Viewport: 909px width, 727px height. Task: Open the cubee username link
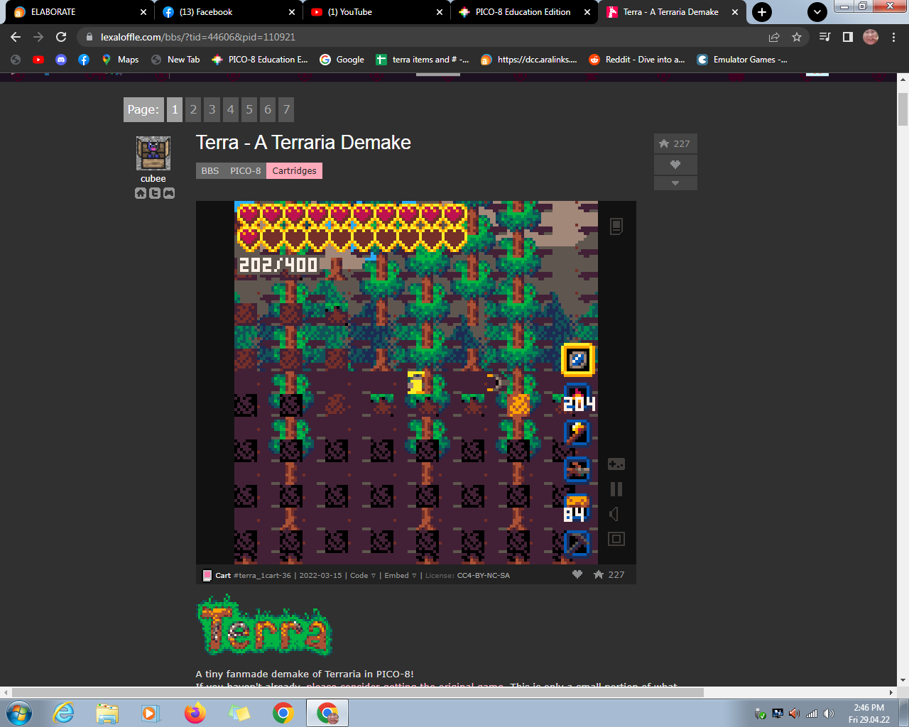tap(153, 179)
